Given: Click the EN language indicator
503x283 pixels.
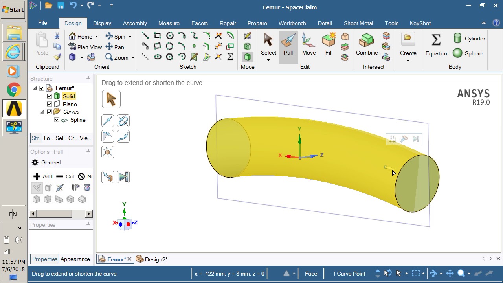Looking at the screenshot, I should 13,214.
